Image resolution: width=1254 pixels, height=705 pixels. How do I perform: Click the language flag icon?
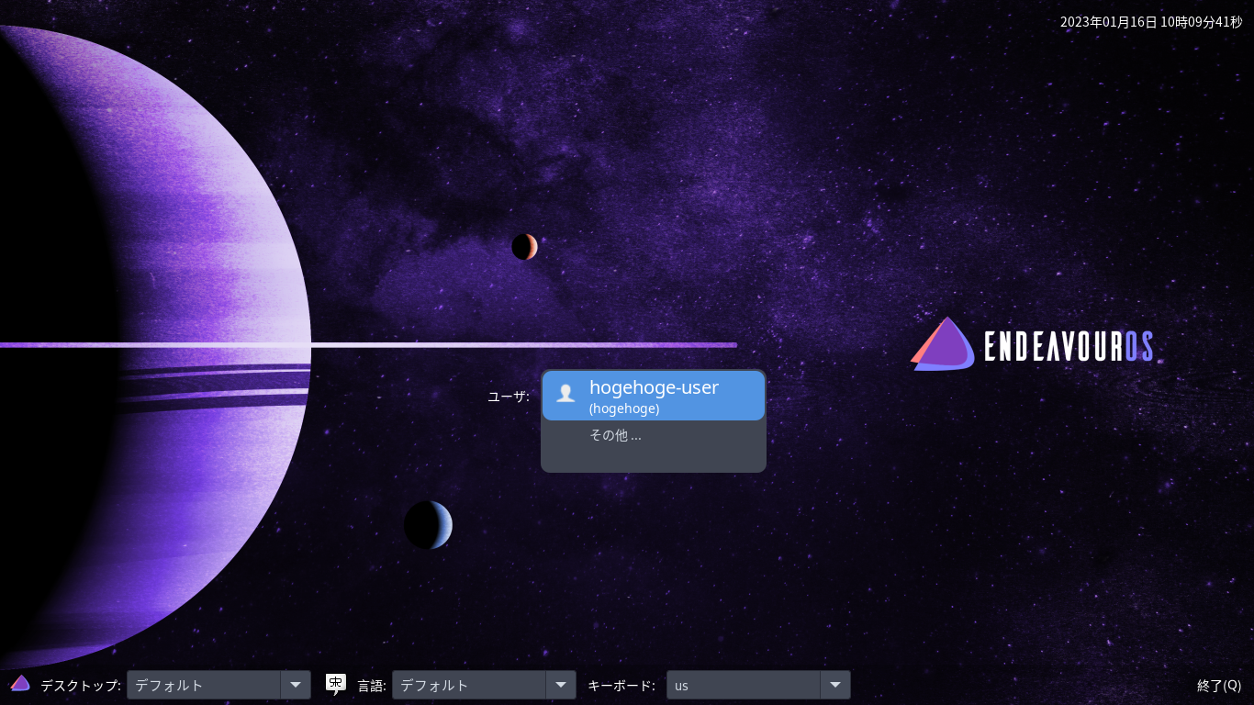click(336, 685)
